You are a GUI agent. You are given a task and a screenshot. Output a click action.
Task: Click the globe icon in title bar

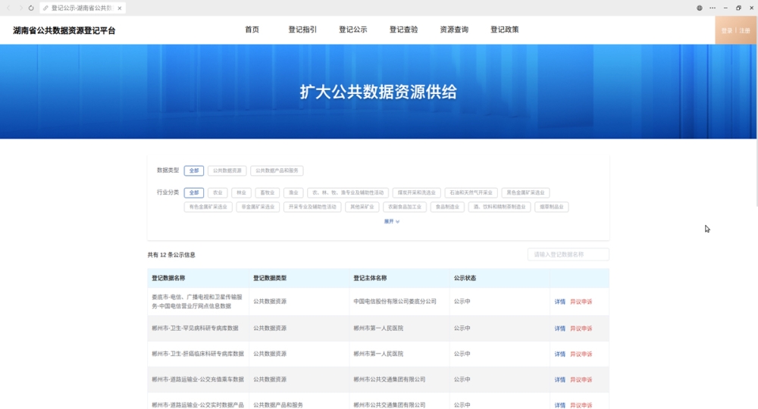point(700,8)
